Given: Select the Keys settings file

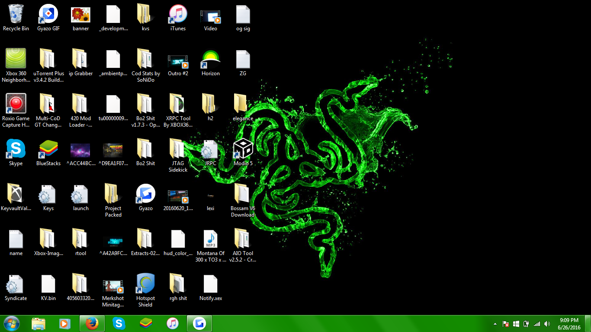Looking at the screenshot, I should pos(48,198).
